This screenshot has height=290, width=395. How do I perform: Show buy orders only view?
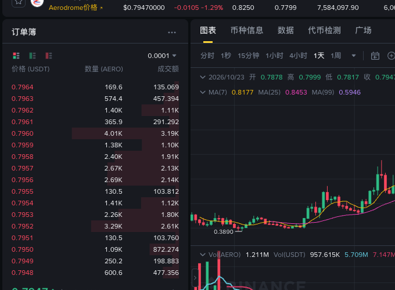(33, 56)
